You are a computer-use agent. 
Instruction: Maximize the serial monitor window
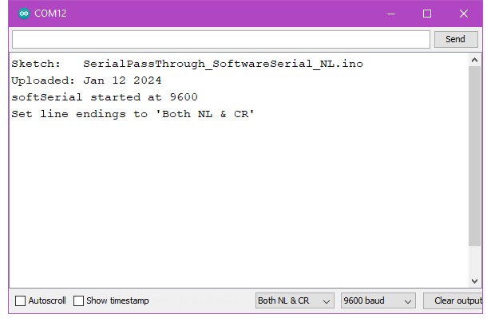pyautogui.click(x=427, y=14)
